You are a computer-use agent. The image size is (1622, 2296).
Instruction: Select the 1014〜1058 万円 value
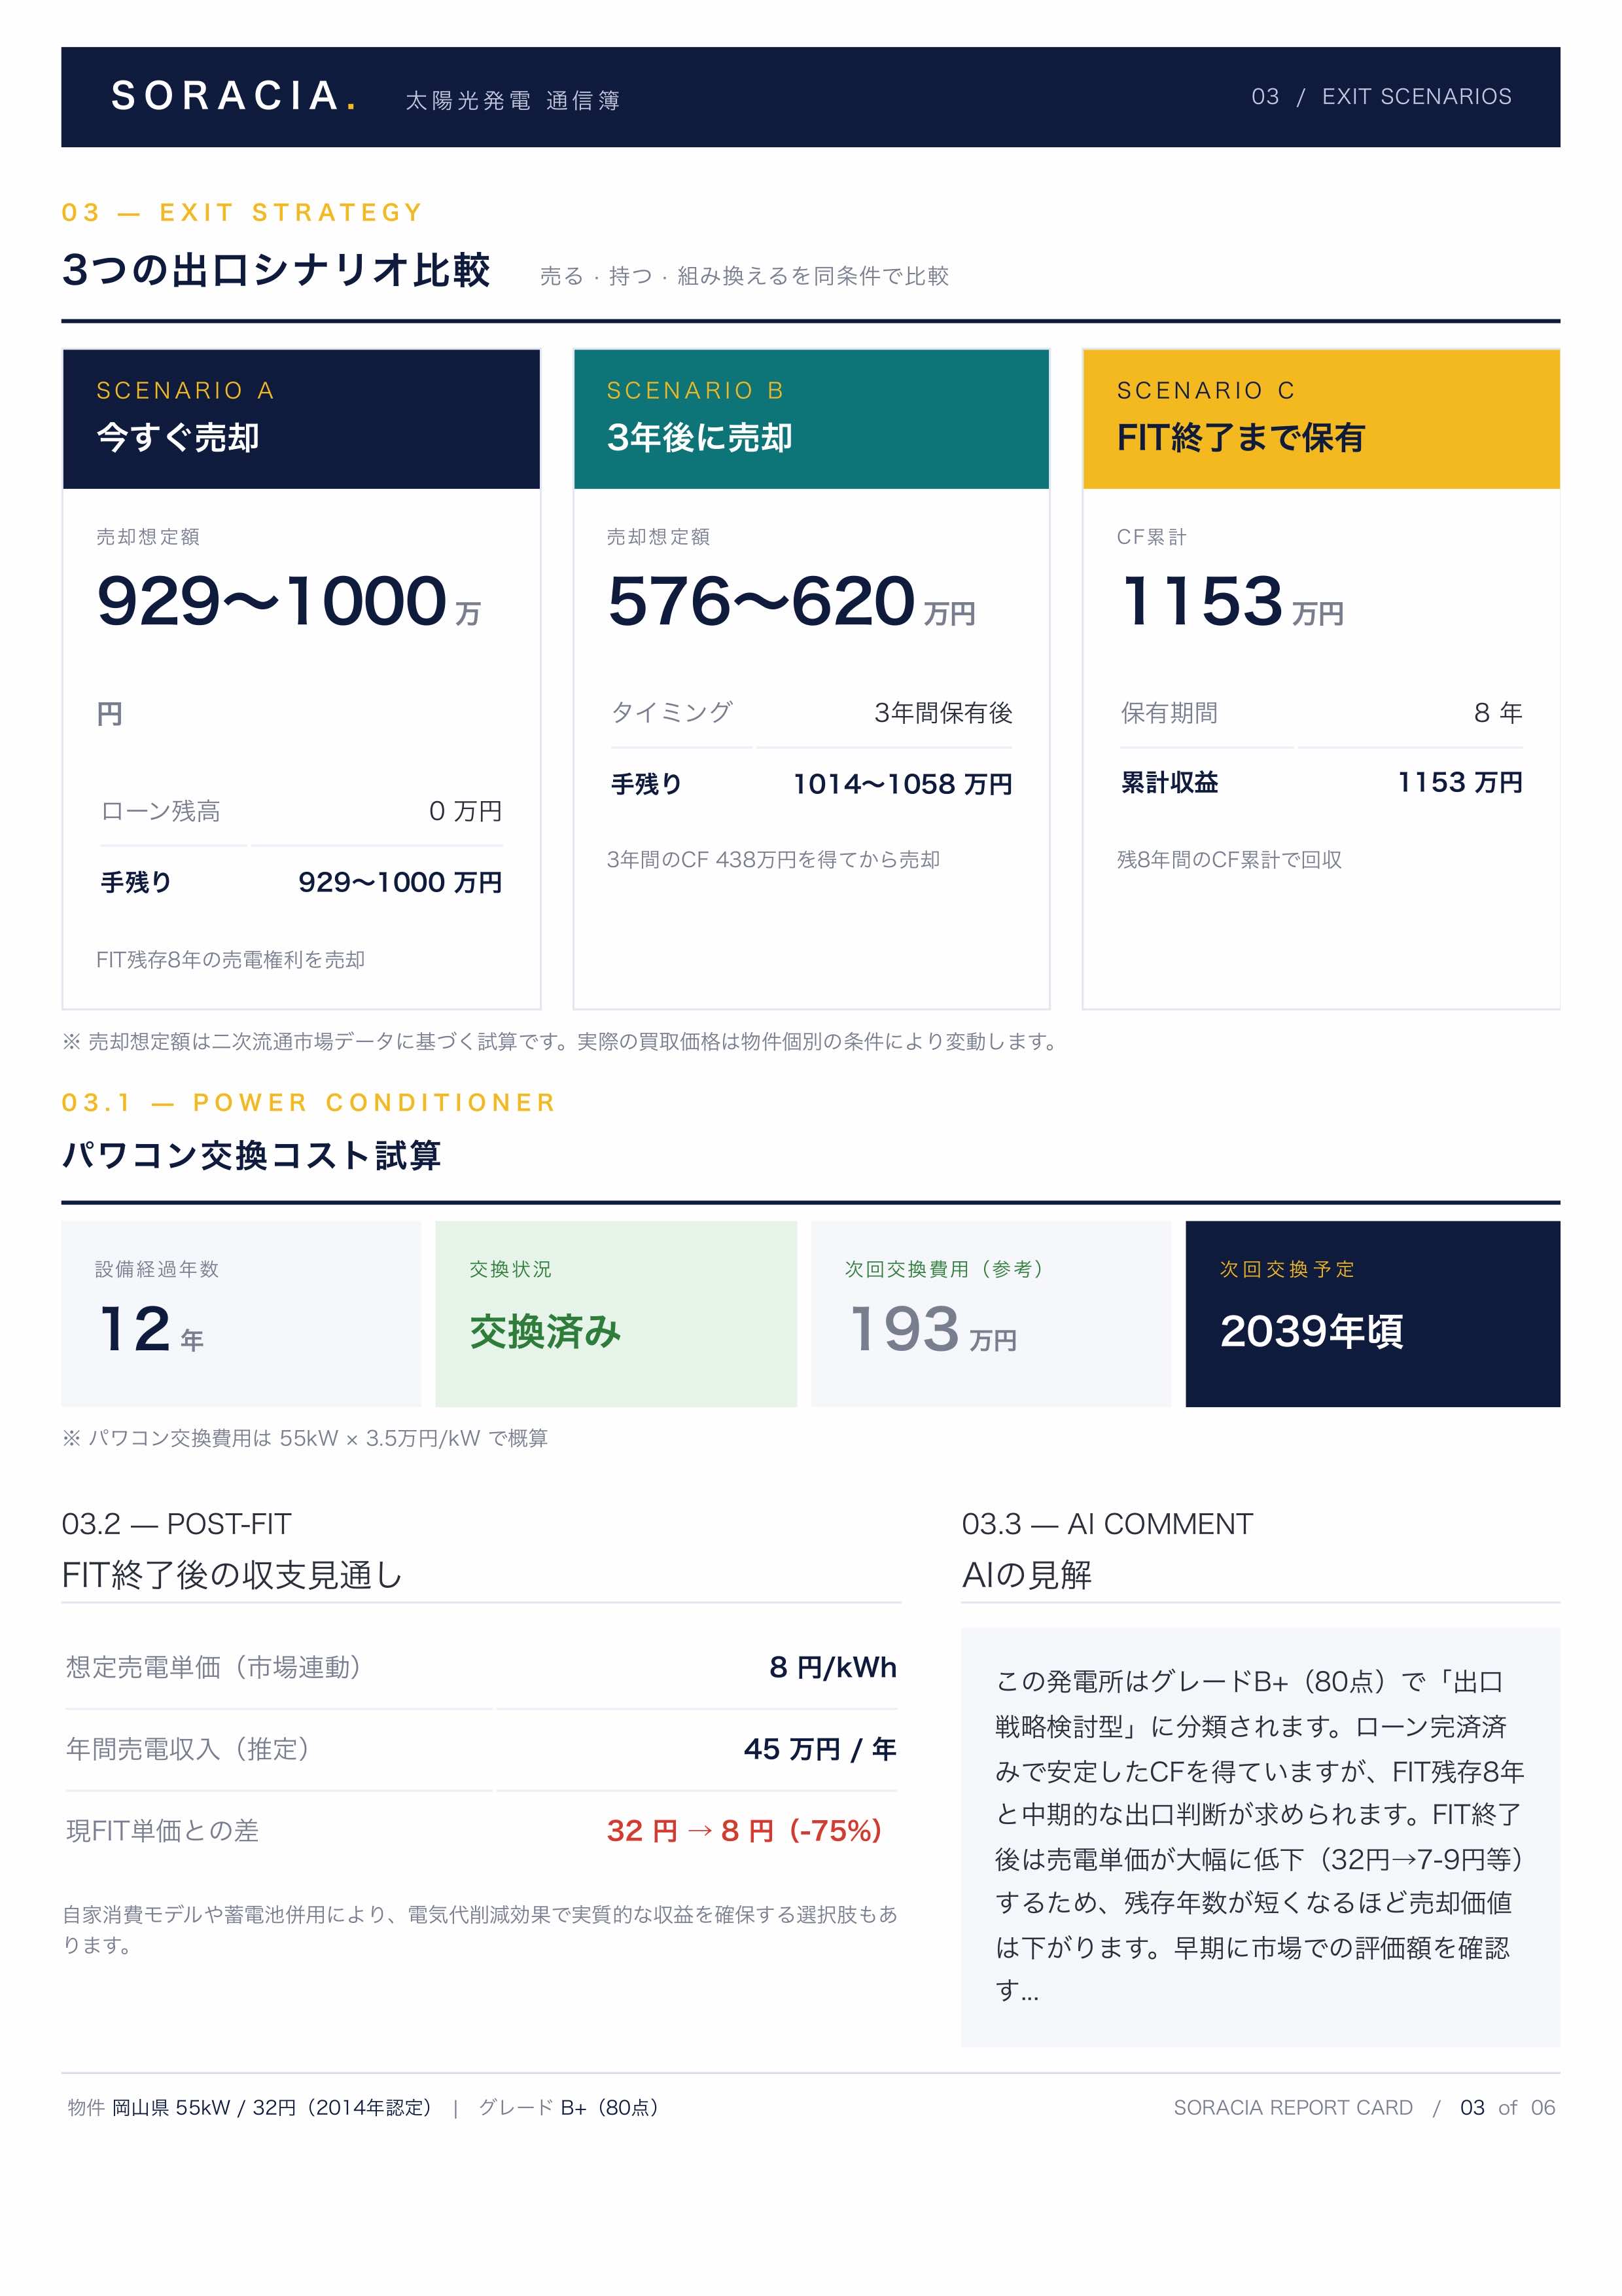(x=902, y=783)
